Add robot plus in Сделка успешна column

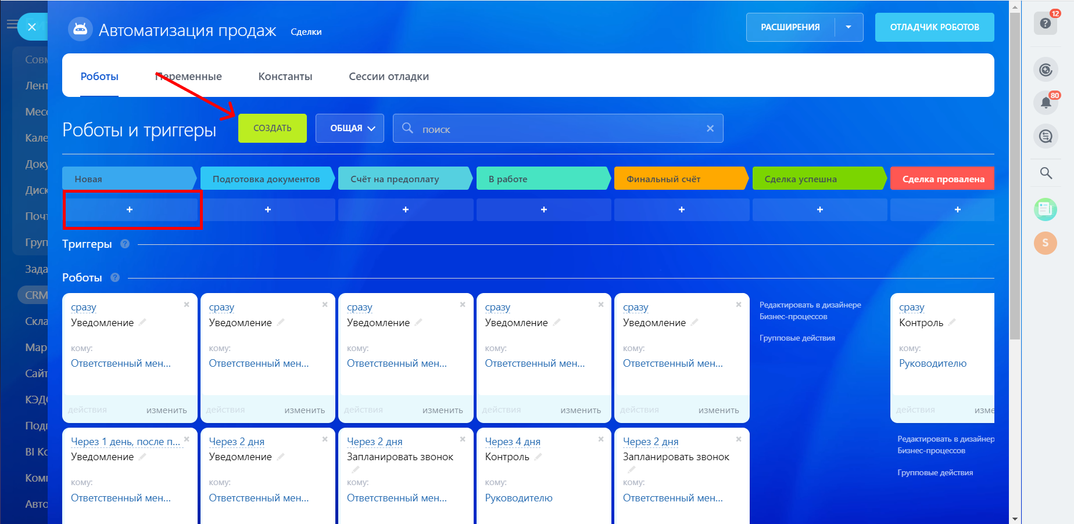(x=820, y=209)
